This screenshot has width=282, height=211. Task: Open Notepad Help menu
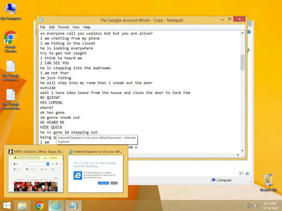point(87,27)
